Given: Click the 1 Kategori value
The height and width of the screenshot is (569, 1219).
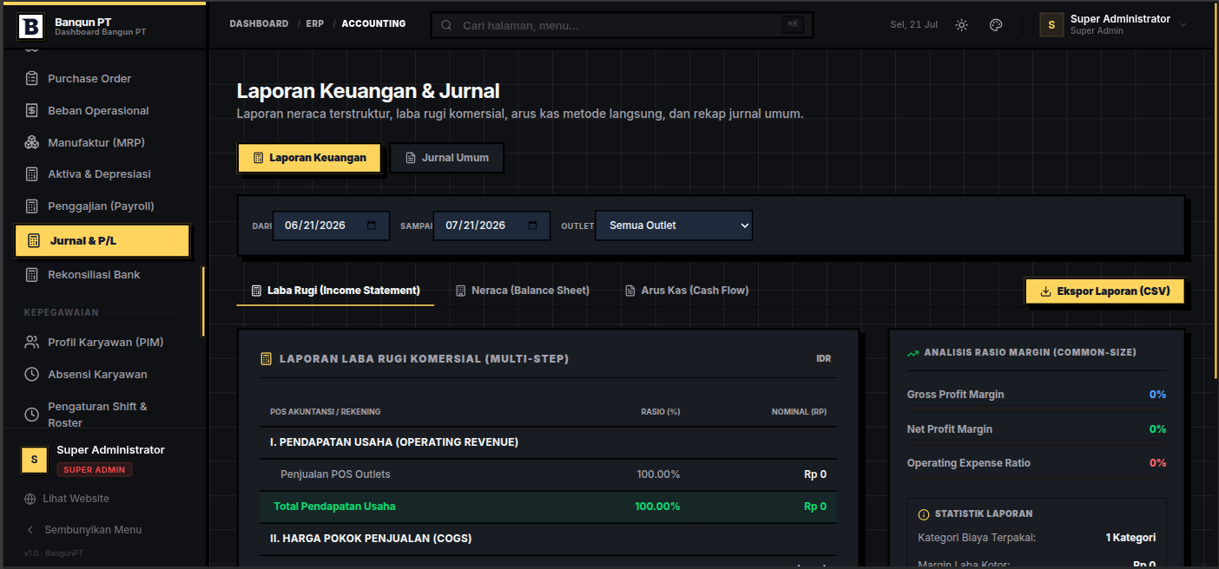Looking at the screenshot, I should click(1130, 538).
